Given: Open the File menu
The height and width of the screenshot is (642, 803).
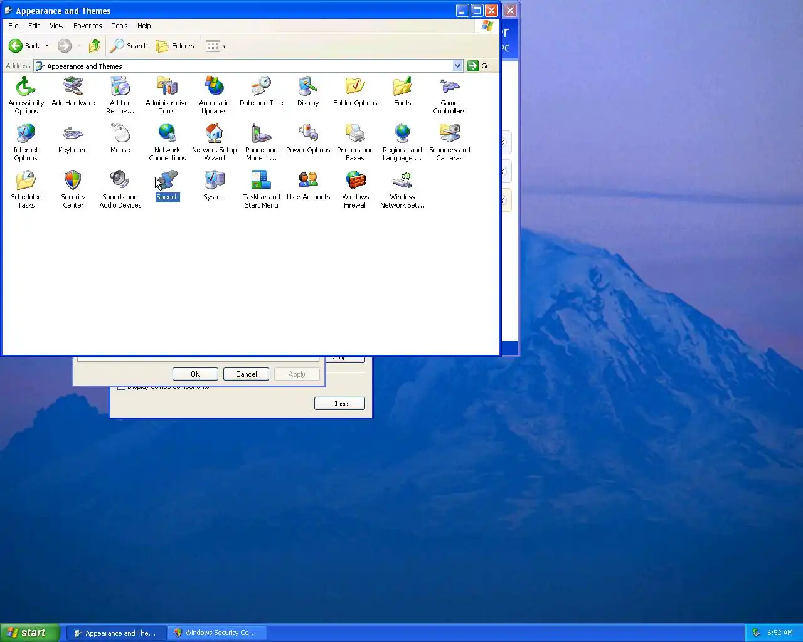Looking at the screenshot, I should point(13,26).
